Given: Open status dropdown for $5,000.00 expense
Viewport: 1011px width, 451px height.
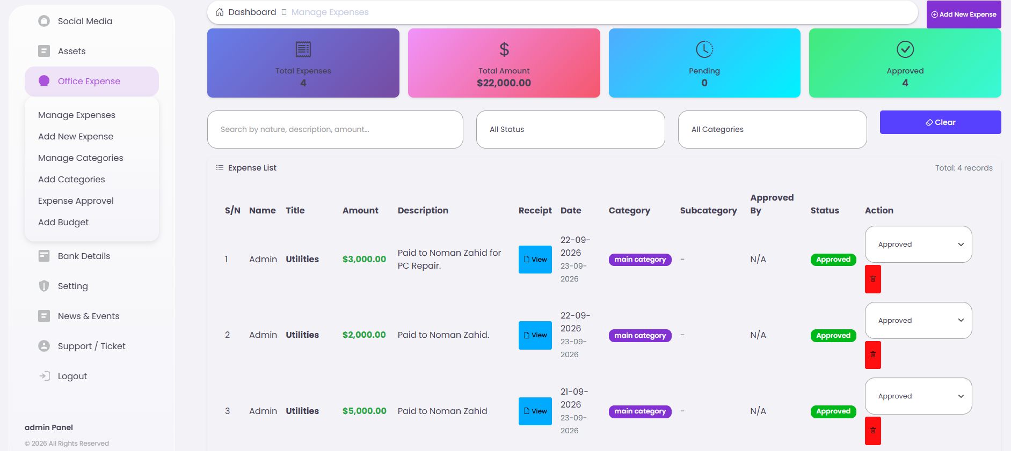Looking at the screenshot, I should tap(919, 396).
